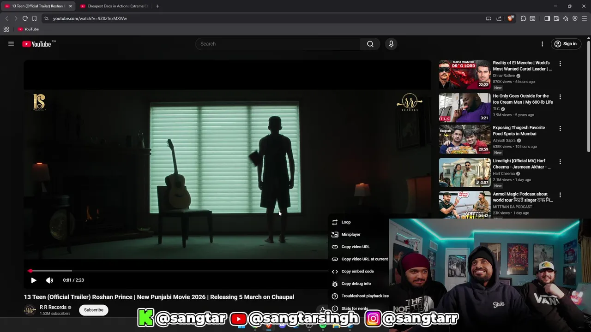
Task: Choose Copy embed code
Action: 358,271
